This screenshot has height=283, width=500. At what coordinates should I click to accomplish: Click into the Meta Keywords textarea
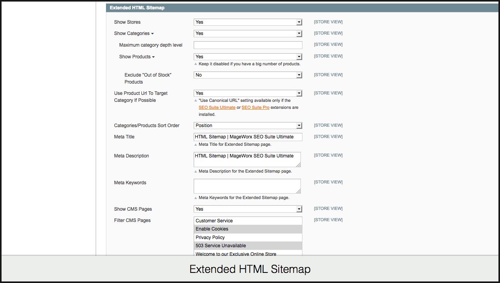[x=247, y=186]
